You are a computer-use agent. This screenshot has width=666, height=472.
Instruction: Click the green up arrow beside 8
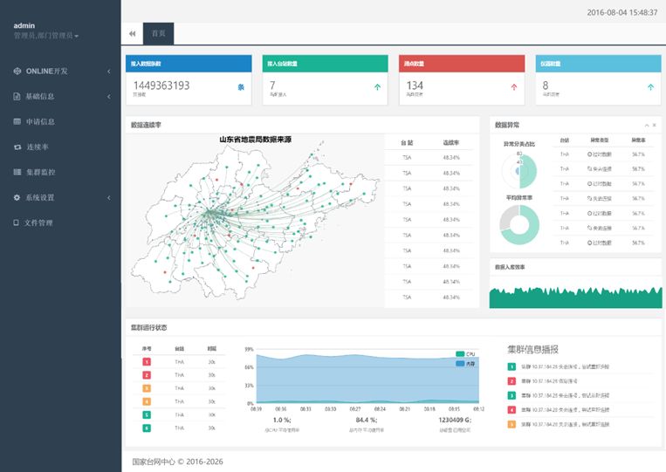(650, 86)
